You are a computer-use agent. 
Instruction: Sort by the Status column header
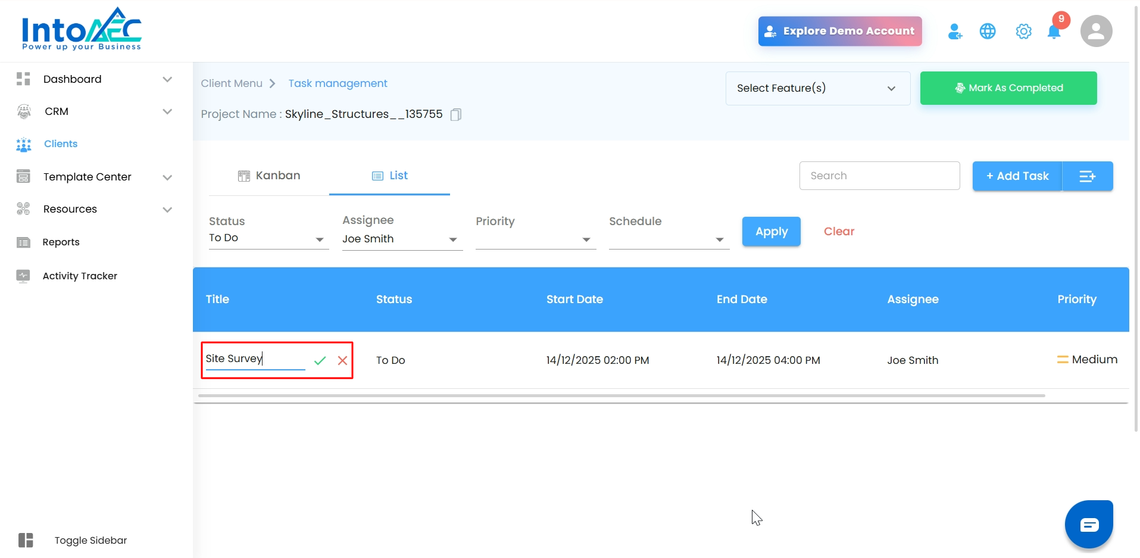[394, 300]
